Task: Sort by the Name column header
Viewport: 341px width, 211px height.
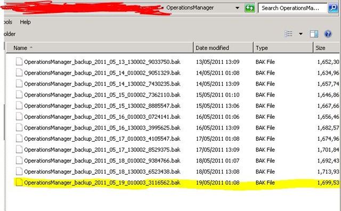Action: point(100,48)
